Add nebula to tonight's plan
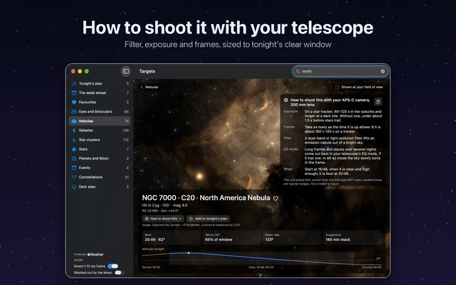This screenshot has height=285, width=456. click(208, 219)
